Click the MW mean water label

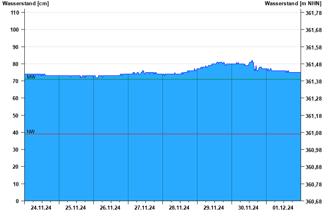(31, 77)
